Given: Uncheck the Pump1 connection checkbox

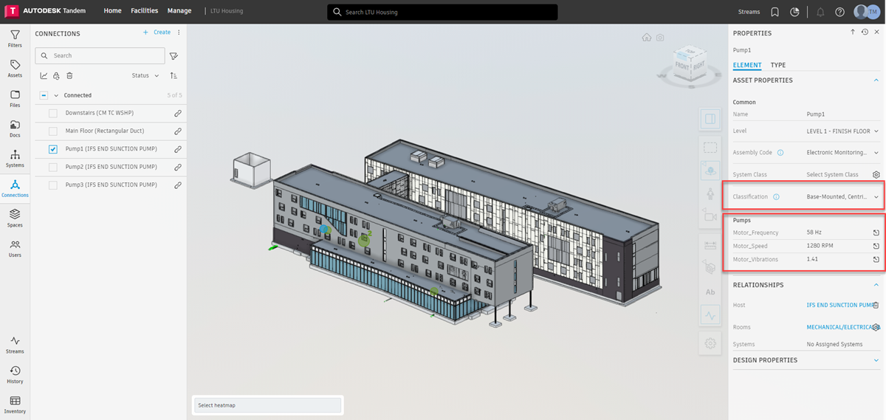Looking at the screenshot, I should (x=53, y=149).
